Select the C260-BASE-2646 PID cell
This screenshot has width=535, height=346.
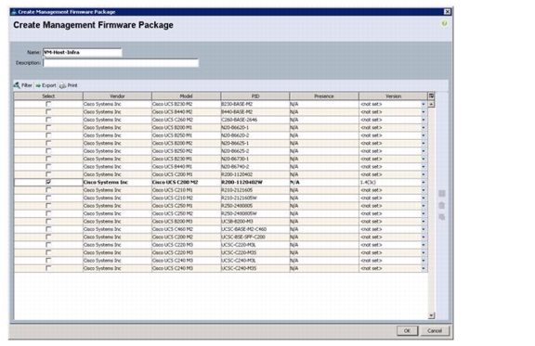click(x=255, y=120)
